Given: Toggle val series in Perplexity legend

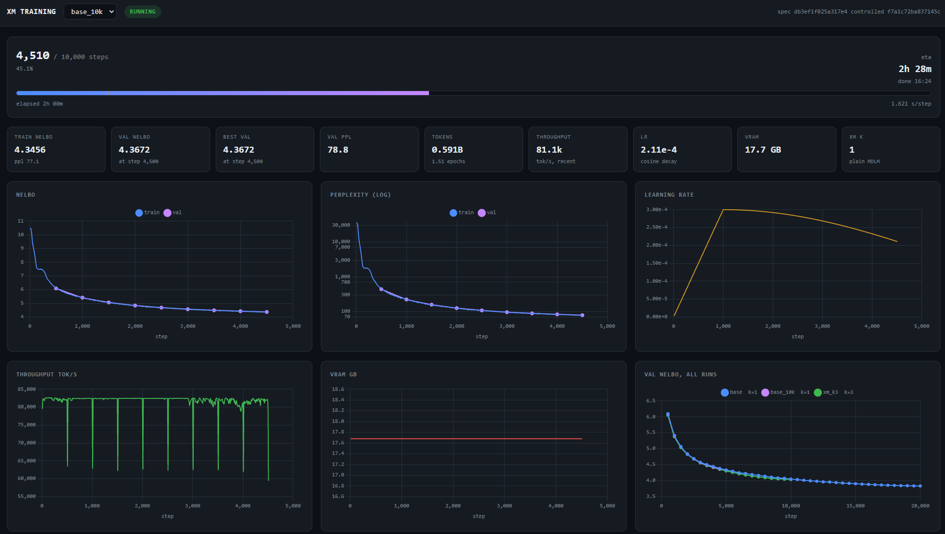Looking at the screenshot, I should tap(487, 213).
